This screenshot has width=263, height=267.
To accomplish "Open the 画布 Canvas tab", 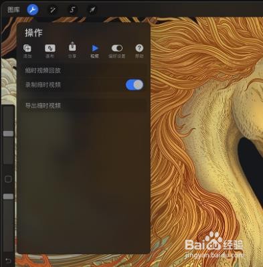I will [x=50, y=52].
